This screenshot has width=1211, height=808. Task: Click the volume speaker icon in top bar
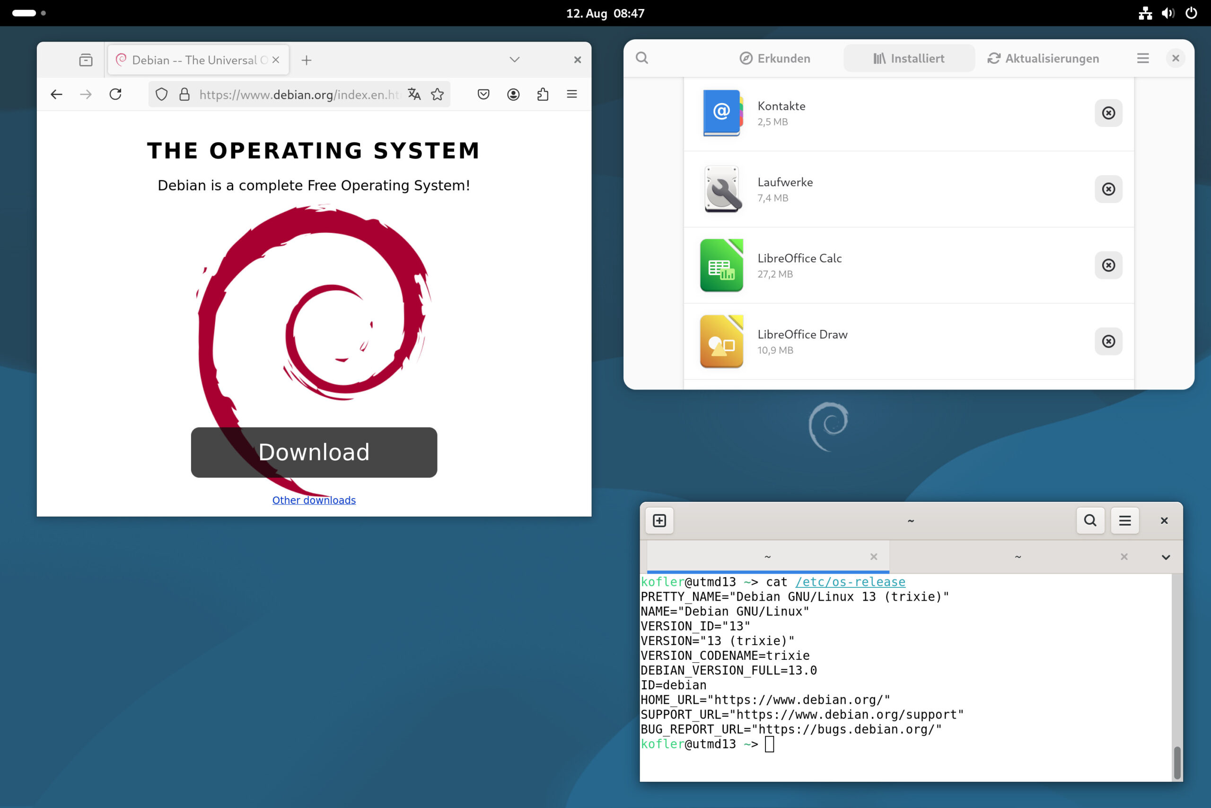[1168, 13]
